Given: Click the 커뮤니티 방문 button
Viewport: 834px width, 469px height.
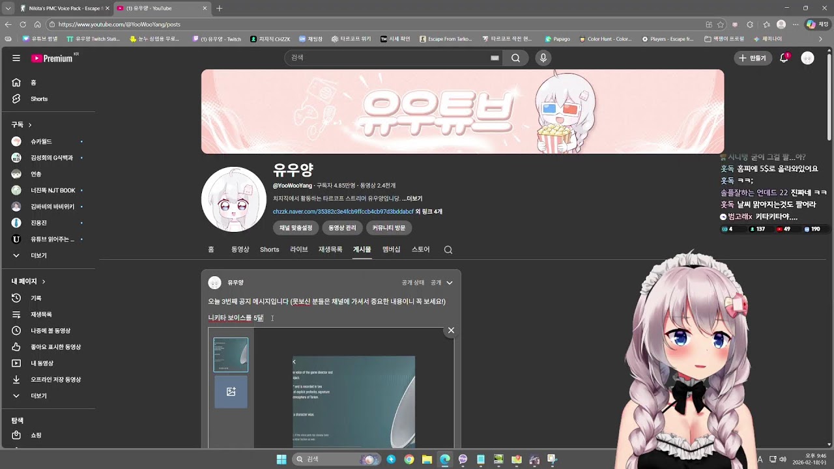Looking at the screenshot, I should click(389, 228).
